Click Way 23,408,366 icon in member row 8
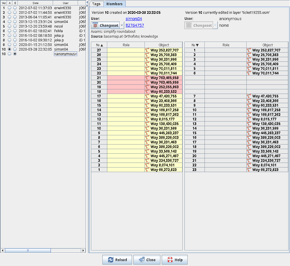The height and width of the screenshot is (266, 290). click(x=249, y=101)
